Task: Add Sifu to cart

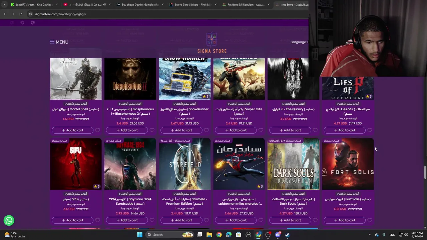Action: pos(72,220)
